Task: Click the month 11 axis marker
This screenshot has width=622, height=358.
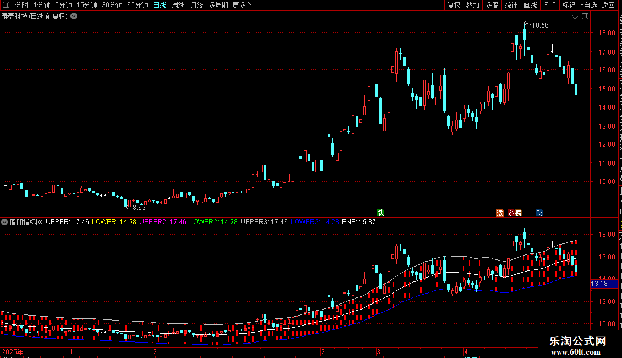Action: tap(73, 352)
